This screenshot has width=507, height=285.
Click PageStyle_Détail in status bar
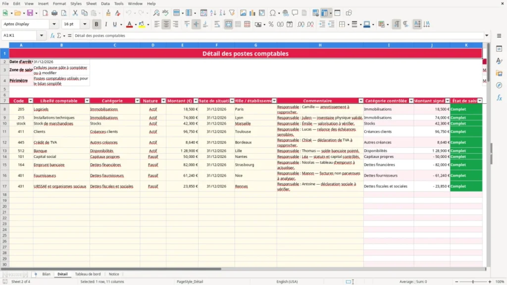(x=190, y=282)
